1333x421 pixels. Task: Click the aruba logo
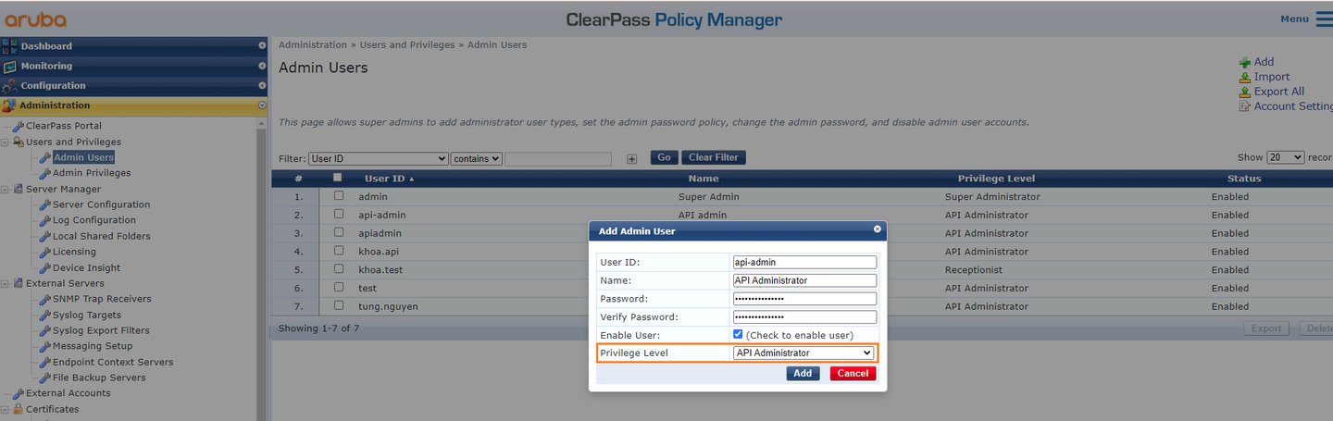(35, 19)
